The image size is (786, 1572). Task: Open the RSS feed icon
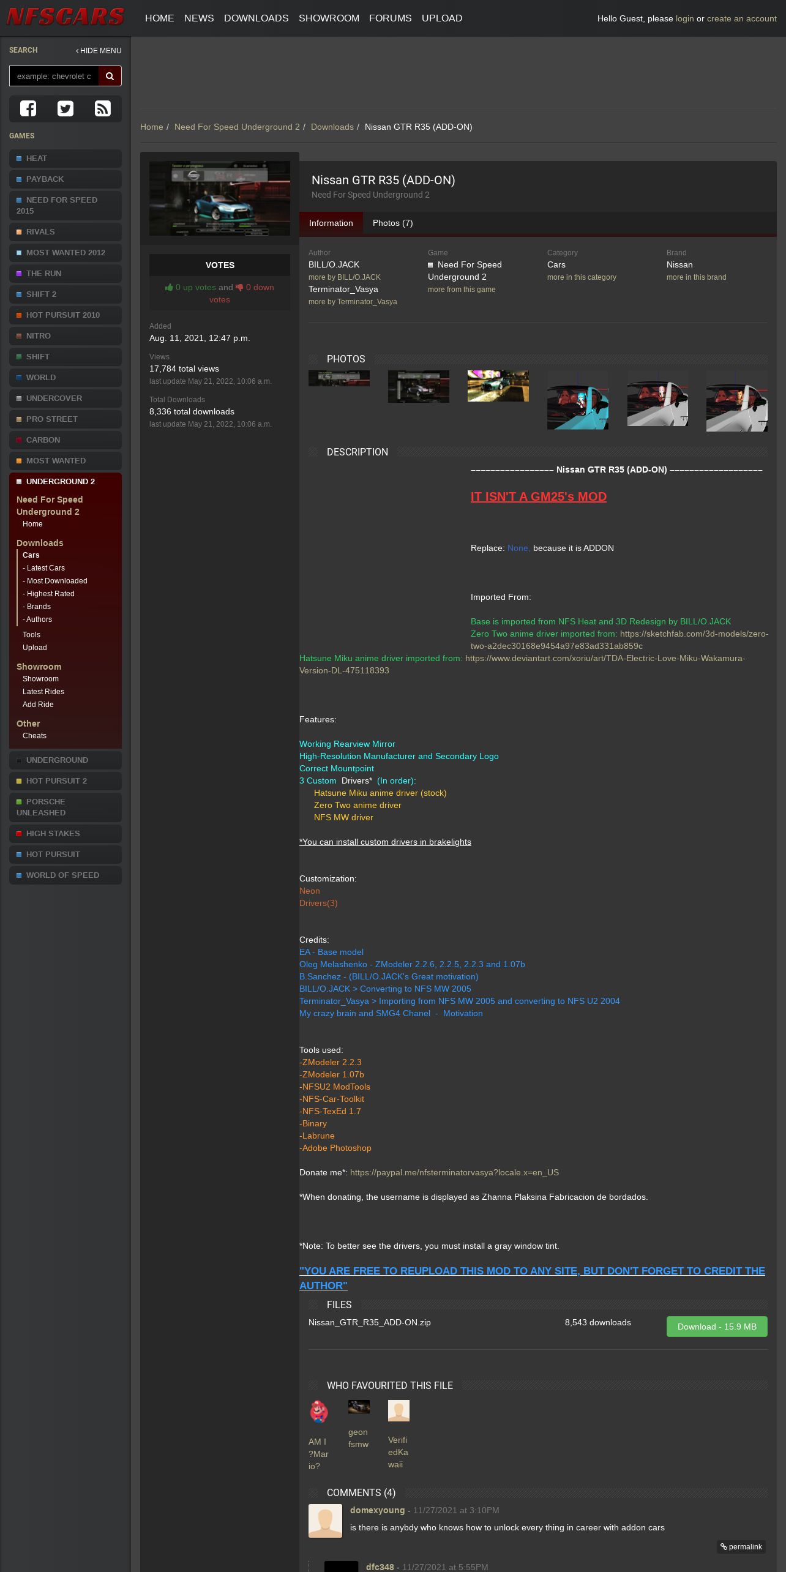click(103, 108)
